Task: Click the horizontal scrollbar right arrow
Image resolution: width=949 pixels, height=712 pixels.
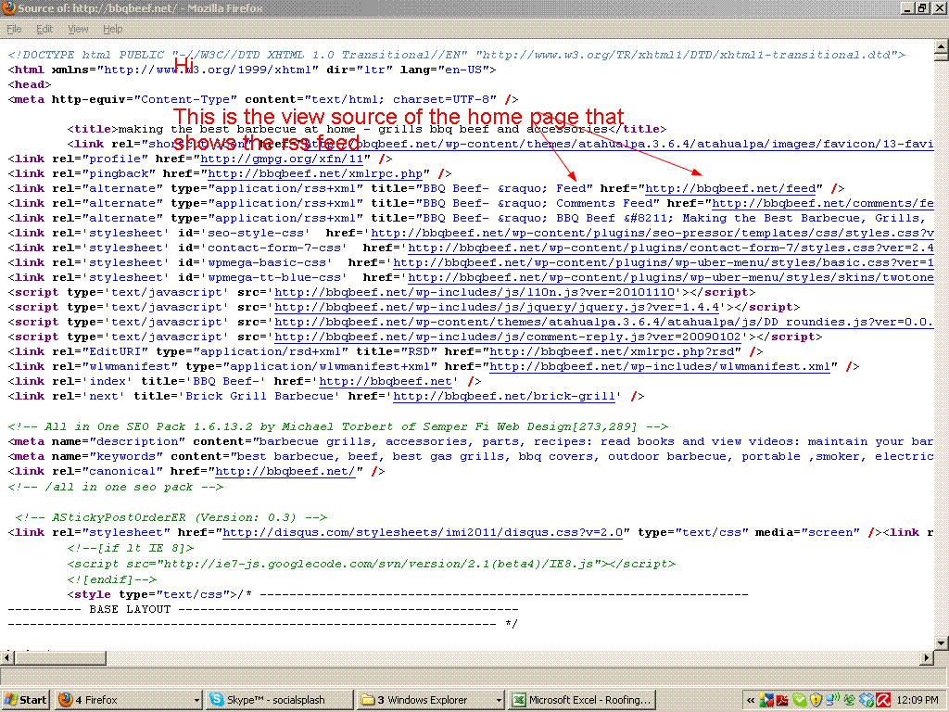Action: click(x=927, y=657)
